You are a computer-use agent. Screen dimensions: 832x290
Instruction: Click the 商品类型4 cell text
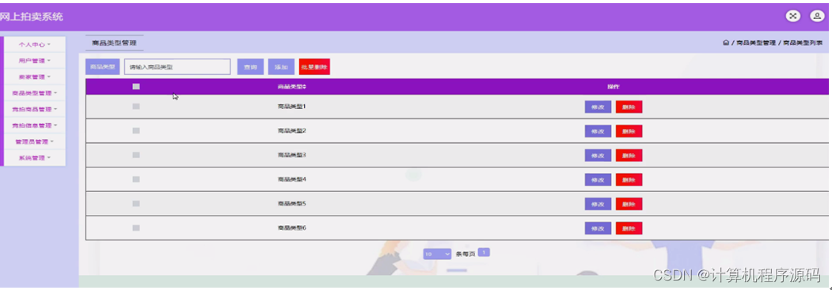[x=292, y=179]
